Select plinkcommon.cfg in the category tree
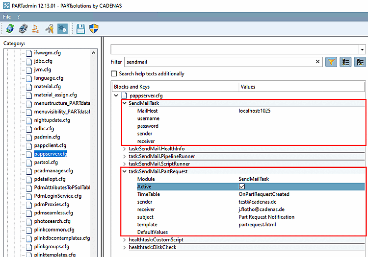Screen dimensions: 368x257 point(54,230)
